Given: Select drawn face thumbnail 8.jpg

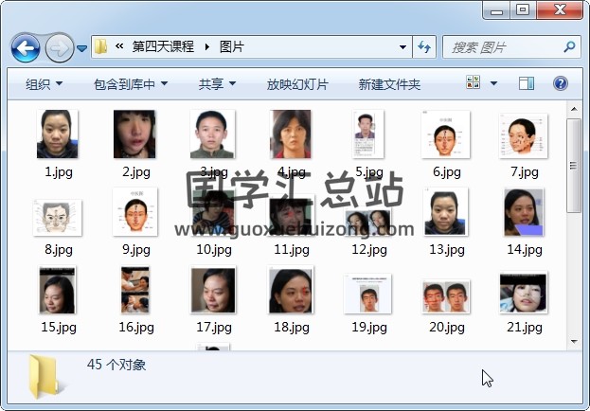Looking at the screenshot, I should [x=57, y=218].
